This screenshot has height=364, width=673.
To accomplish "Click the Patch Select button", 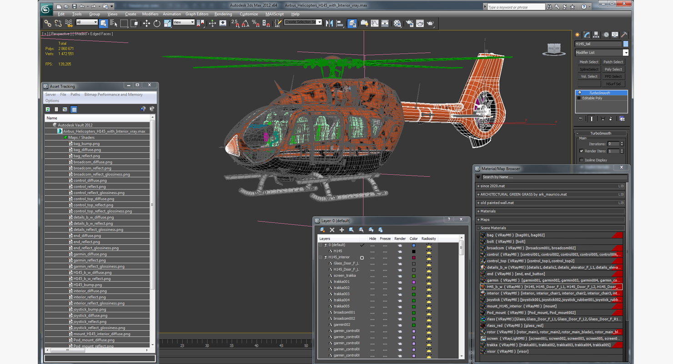I will (x=613, y=62).
